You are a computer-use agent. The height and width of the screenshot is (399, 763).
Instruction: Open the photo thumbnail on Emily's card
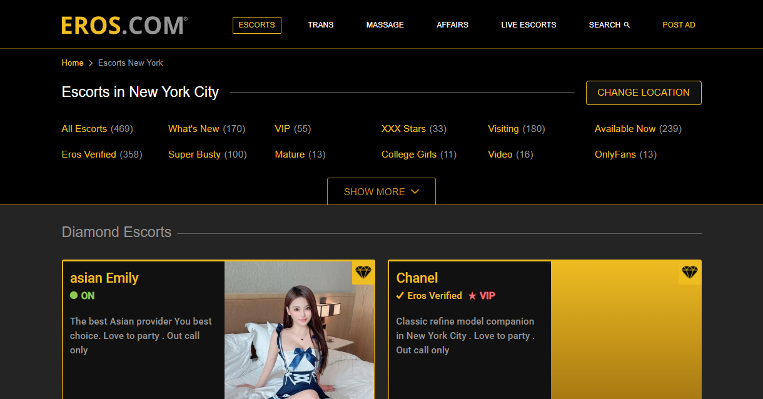[x=299, y=338]
